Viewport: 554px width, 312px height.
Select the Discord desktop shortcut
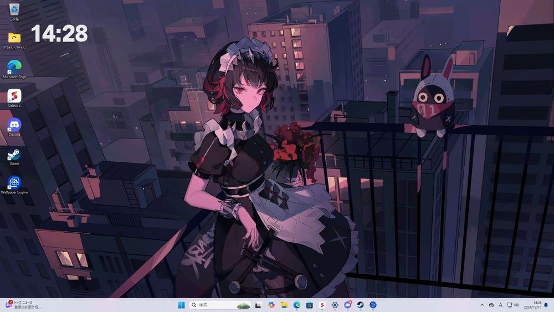tap(14, 127)
